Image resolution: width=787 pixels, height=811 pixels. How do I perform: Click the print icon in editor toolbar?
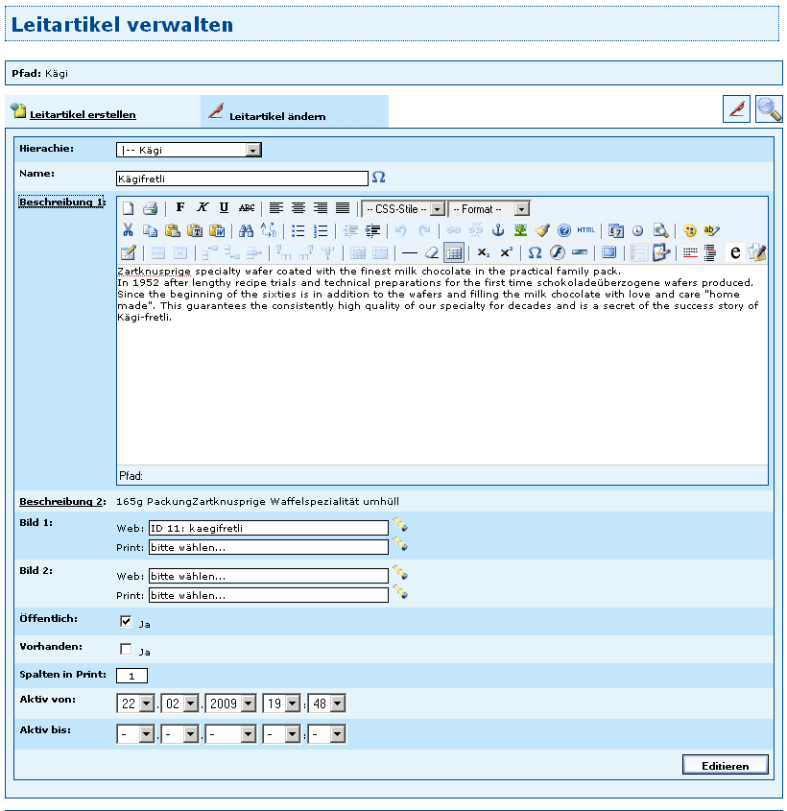coord(150,208)
